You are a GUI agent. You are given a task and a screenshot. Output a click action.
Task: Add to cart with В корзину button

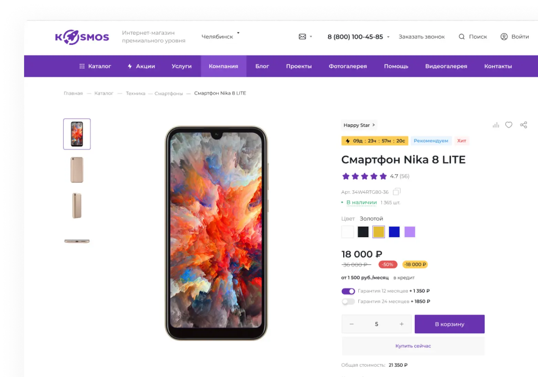pos(449,324)
